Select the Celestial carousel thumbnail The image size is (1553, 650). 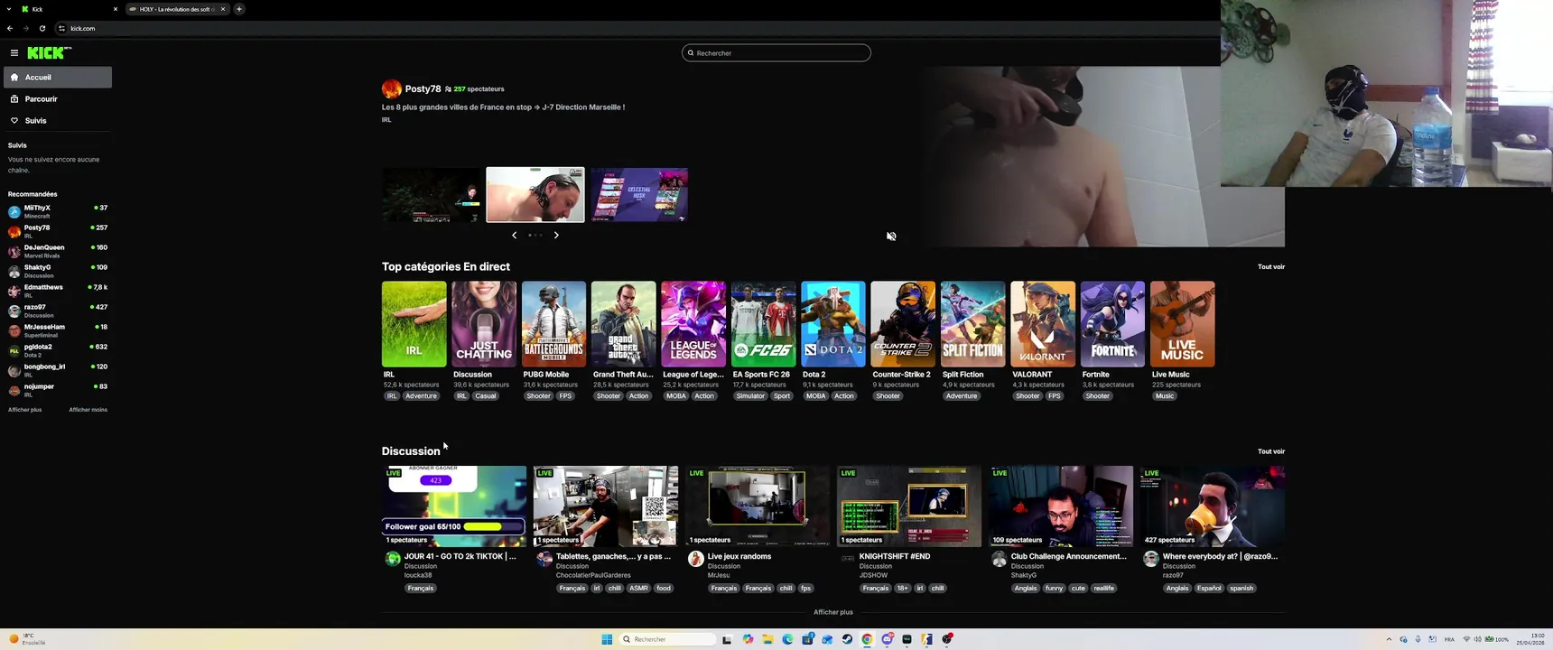pos(639,195)
